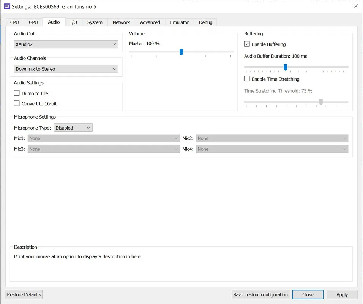Click Save custom configuration
Viewport: 363px width, 304px height.
(x=260, y=294)
